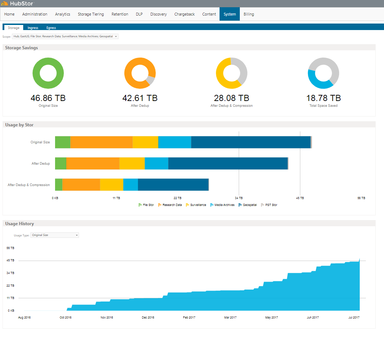Screen dimensions: 384x337
Task: Toggle File Stor legend marker
Action: 140,205
